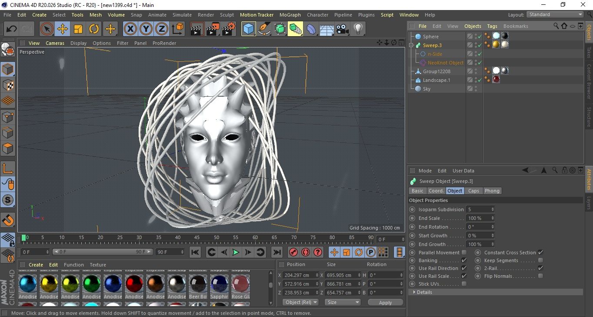Uncheck Use Rail Direction
Image resolution: width=593 pixels, height=317 pixels.
pos(464,268)
